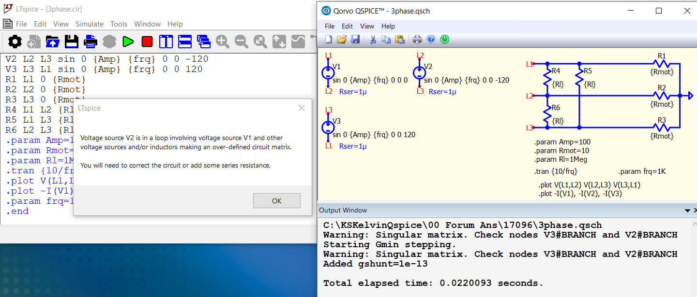Image resolution: width=697 pixels, height=297 pixels.
Task: Click Qorvo QSPICE logo in title bar
Action: coord(326,11)
